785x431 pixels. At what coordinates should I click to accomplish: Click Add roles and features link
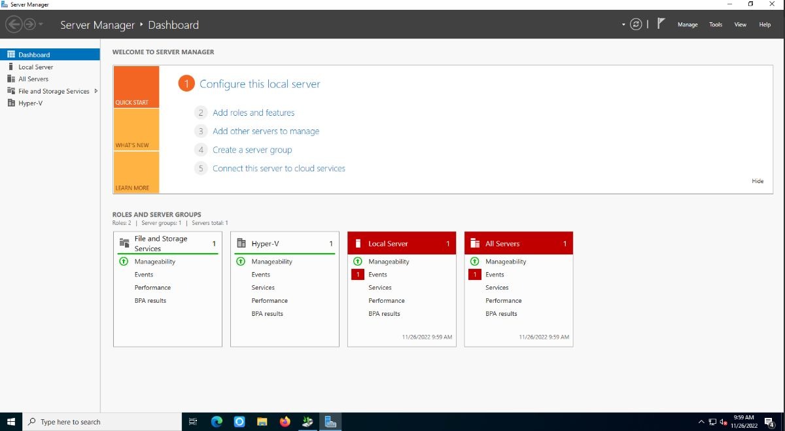coord(253,112)
